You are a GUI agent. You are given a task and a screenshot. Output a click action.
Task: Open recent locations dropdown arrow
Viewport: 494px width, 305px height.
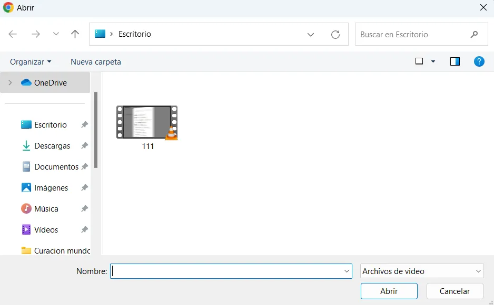tap(56, 34)
